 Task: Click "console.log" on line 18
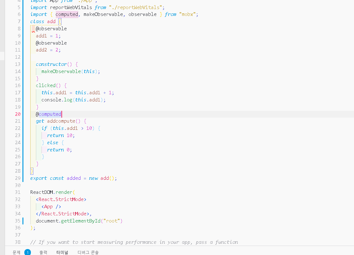click(x=57, y=100)
